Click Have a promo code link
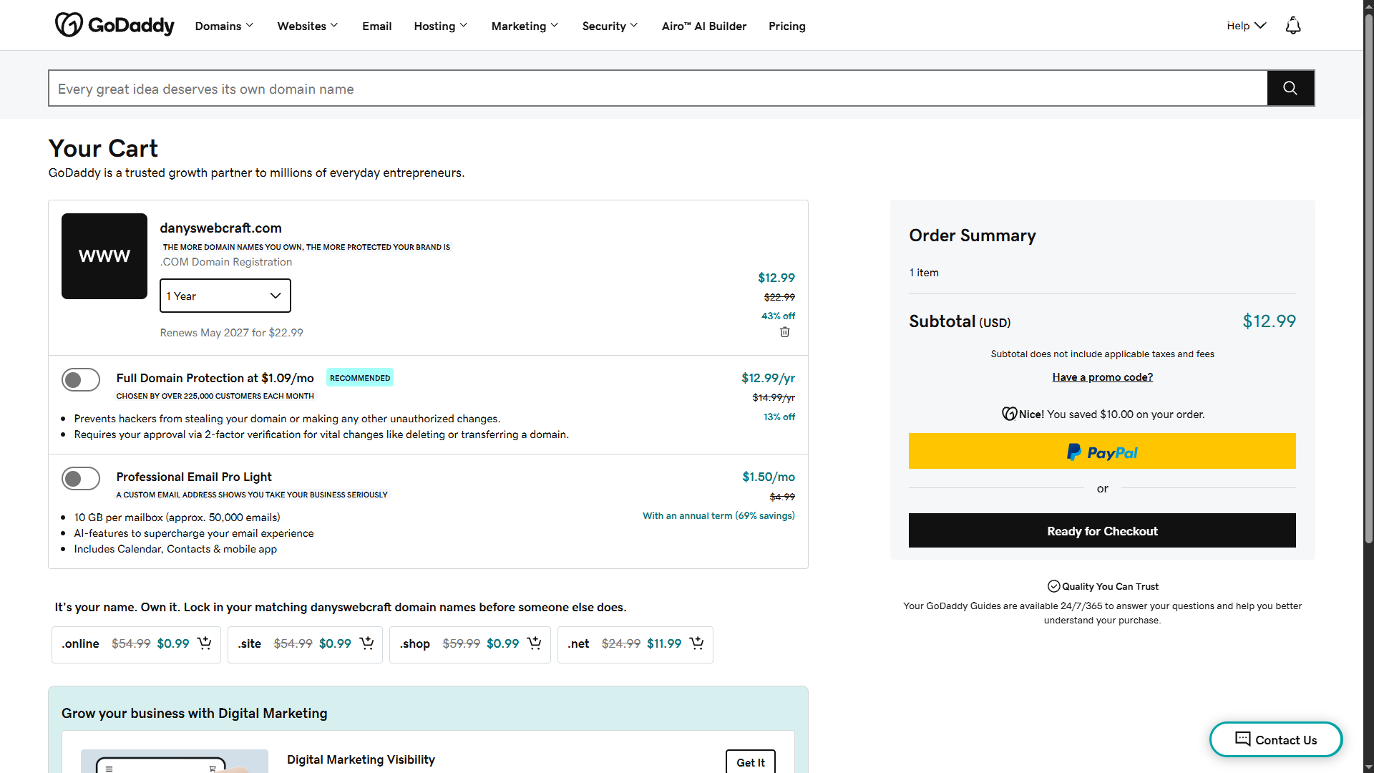 (x=1103, y=377)
